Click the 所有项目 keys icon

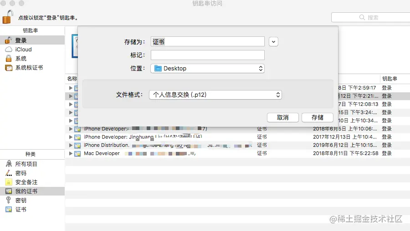coord(9,164)
